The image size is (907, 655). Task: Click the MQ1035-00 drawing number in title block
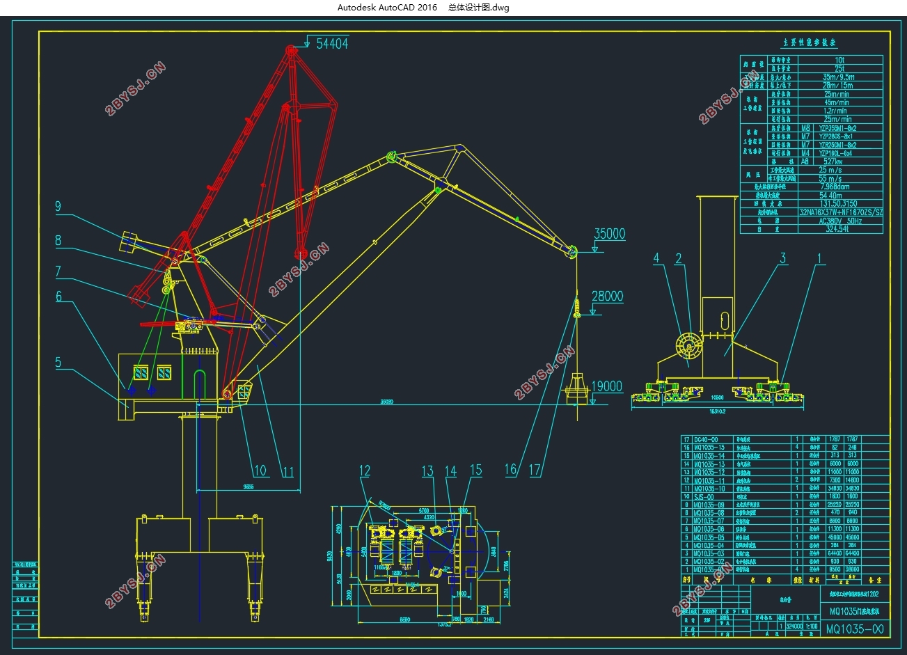click(x=854, y=629)
